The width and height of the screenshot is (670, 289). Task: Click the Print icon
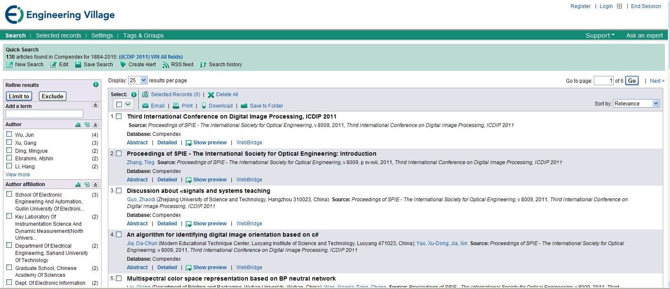(x=176, y=106)
